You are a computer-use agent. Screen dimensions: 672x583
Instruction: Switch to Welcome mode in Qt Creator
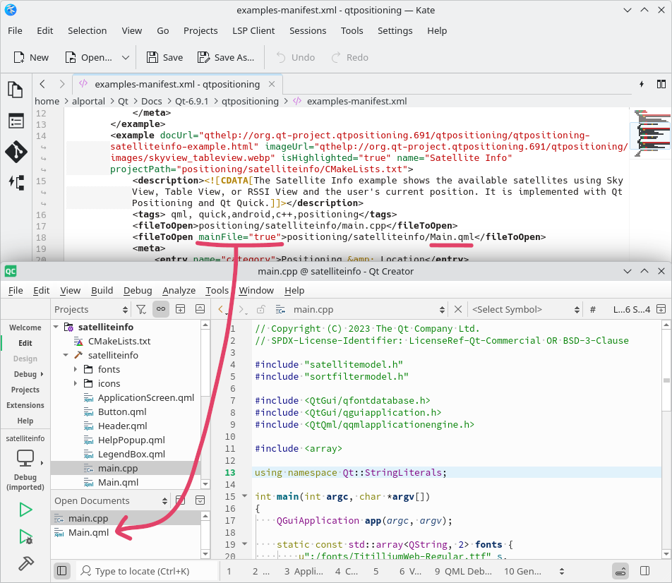[x=25, y=327]
